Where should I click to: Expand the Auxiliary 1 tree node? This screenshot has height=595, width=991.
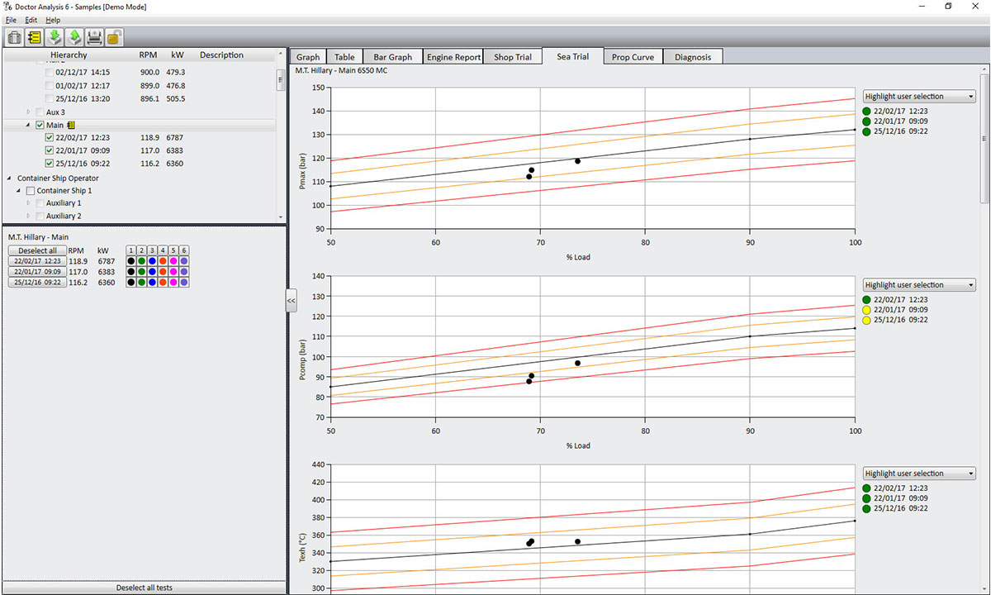tap(29, 203)
